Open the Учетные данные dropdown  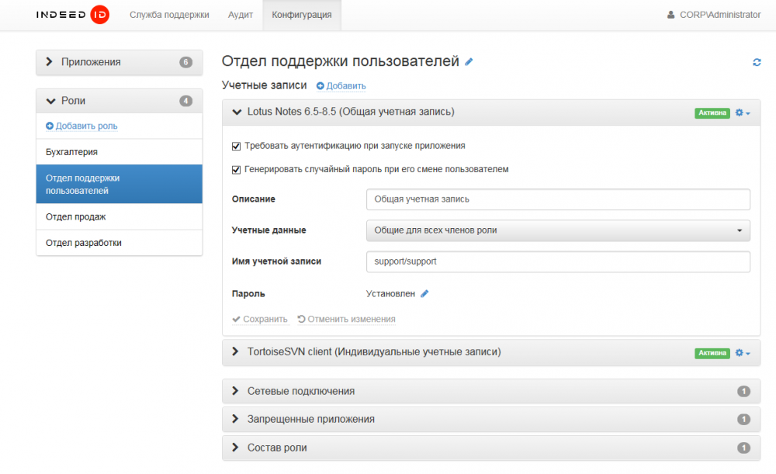[x=558, y=230]
